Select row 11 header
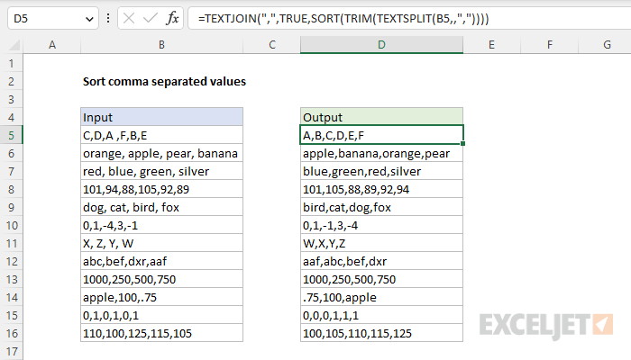This screenshot has height=360, width=631. click(x=11, y=243)
